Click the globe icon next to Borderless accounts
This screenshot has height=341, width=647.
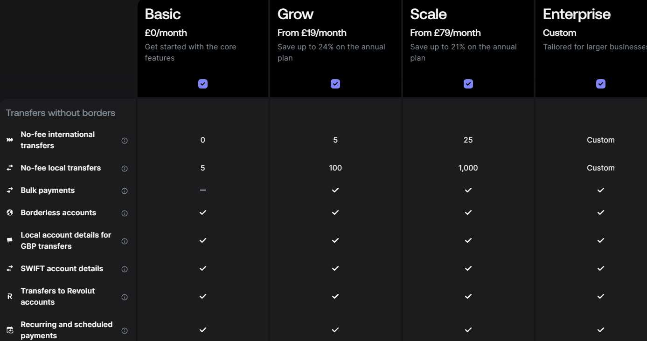pos(10,212)
